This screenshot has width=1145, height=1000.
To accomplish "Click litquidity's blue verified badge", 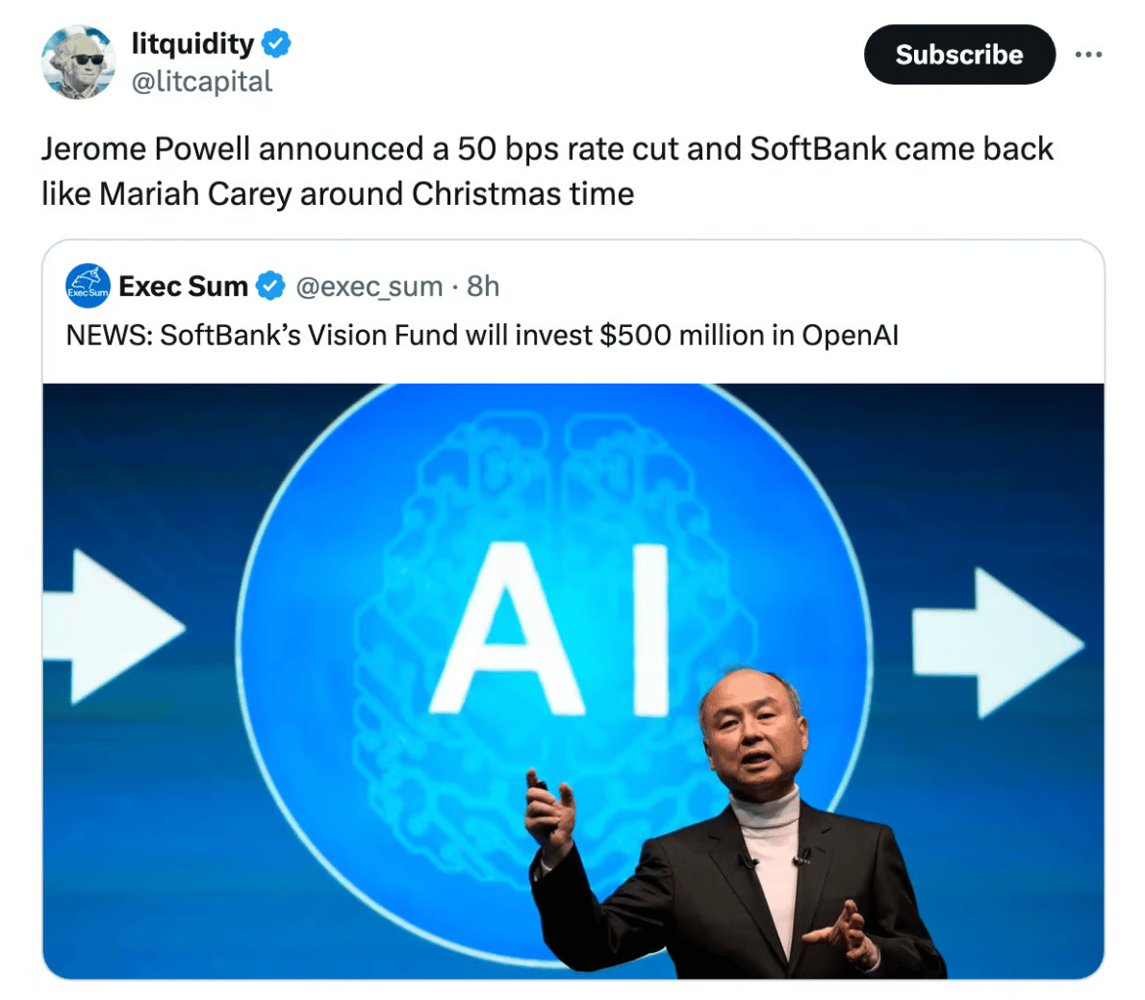I will click(x=276, y=43).
